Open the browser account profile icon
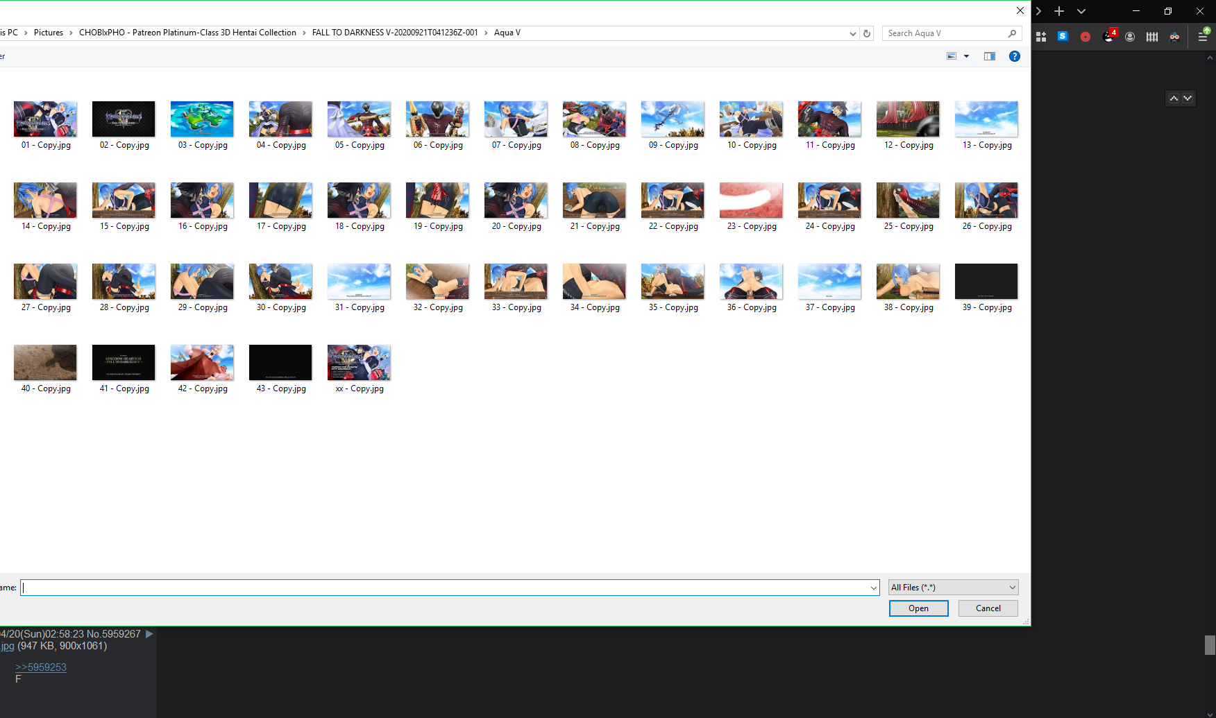Screen dimensions: 1216x718 tap(1130, 37)
